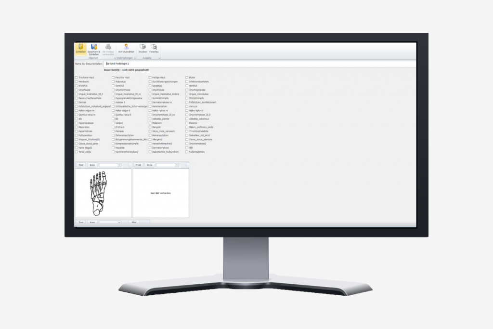Click Text button above foot skeleton image
This screenshot has width=493, height=329.
coord(81,165)
